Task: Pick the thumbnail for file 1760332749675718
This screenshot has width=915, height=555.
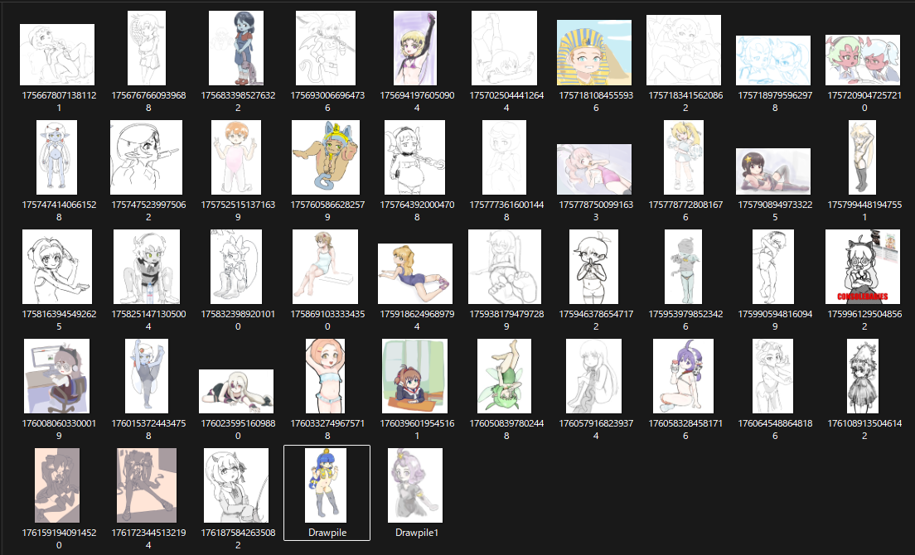Action: pyautogui.click(x=325, y=376)
